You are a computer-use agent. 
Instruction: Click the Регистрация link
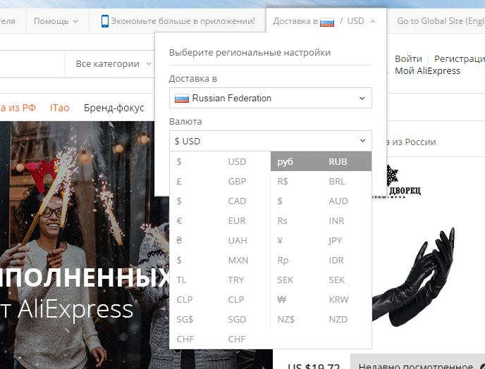point(460,58)
